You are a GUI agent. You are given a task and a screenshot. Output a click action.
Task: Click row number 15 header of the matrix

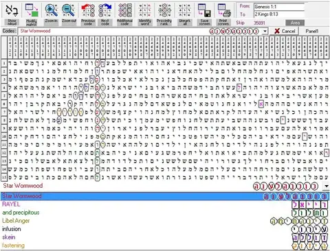4,177
